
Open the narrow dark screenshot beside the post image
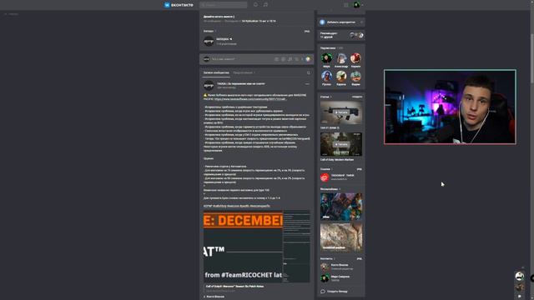point(297,247)
